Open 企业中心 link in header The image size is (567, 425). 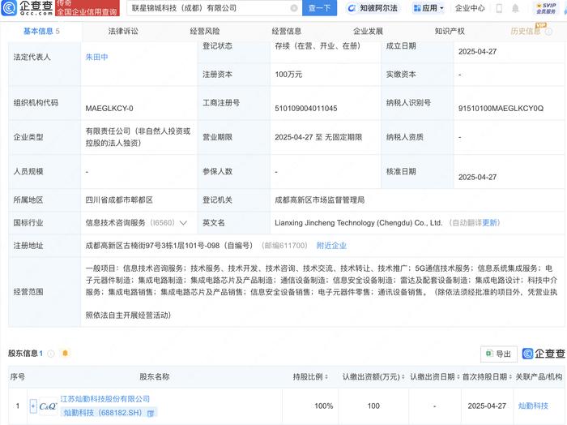pos(470,8)
